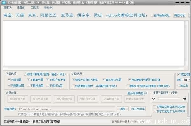Click 整页宝贝下载 button
The height and width of the screenshot is (126, 191).
[x=64, y=99]
